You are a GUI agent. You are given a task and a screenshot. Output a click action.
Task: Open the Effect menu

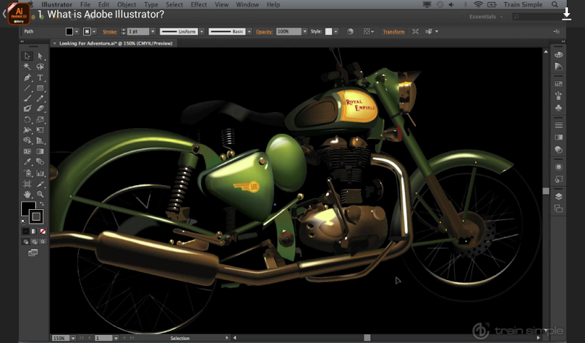click(x=199, y=4)
